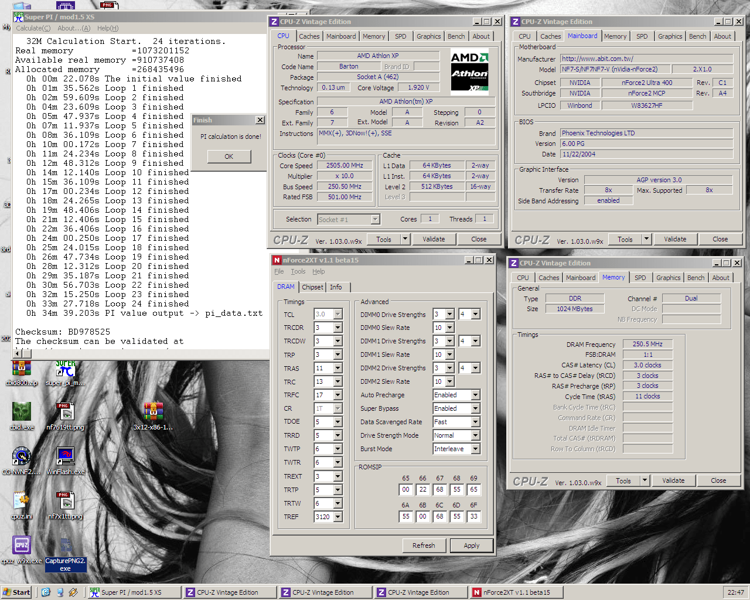The height and width of the screenshot is (600, 750).
Task: Expand the TREF timing dropdown
Action: coord(338,517)
